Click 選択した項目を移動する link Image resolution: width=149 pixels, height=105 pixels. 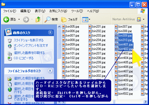29,78
